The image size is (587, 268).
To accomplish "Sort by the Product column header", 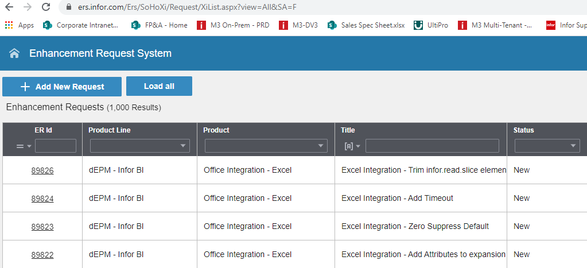I will [216, 130].
